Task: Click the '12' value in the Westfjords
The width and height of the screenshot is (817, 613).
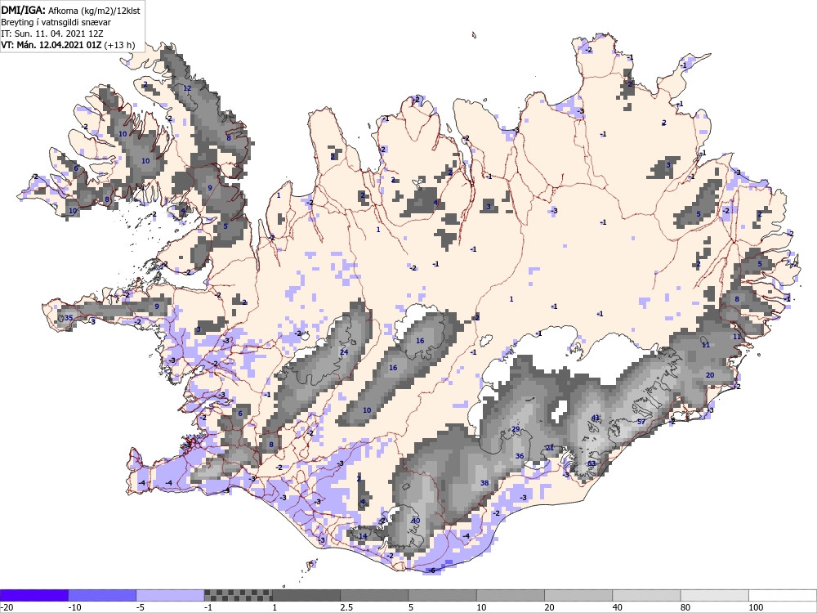Action: tap(187, 88)
